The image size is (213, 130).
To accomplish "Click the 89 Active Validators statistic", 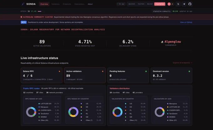I will point(42,43).
